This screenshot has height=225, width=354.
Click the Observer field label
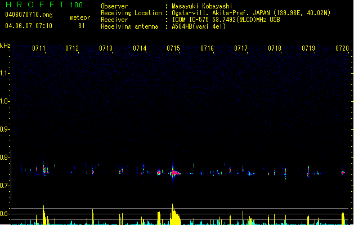(114, 6)
